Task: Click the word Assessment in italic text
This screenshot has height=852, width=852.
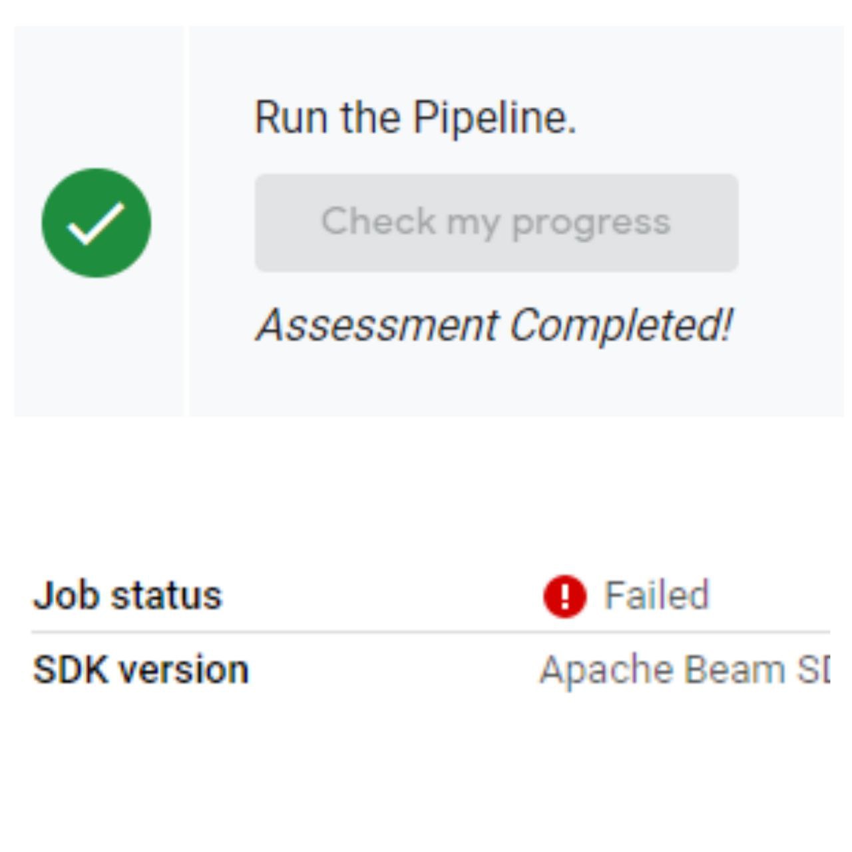Action: coord(377,325)
